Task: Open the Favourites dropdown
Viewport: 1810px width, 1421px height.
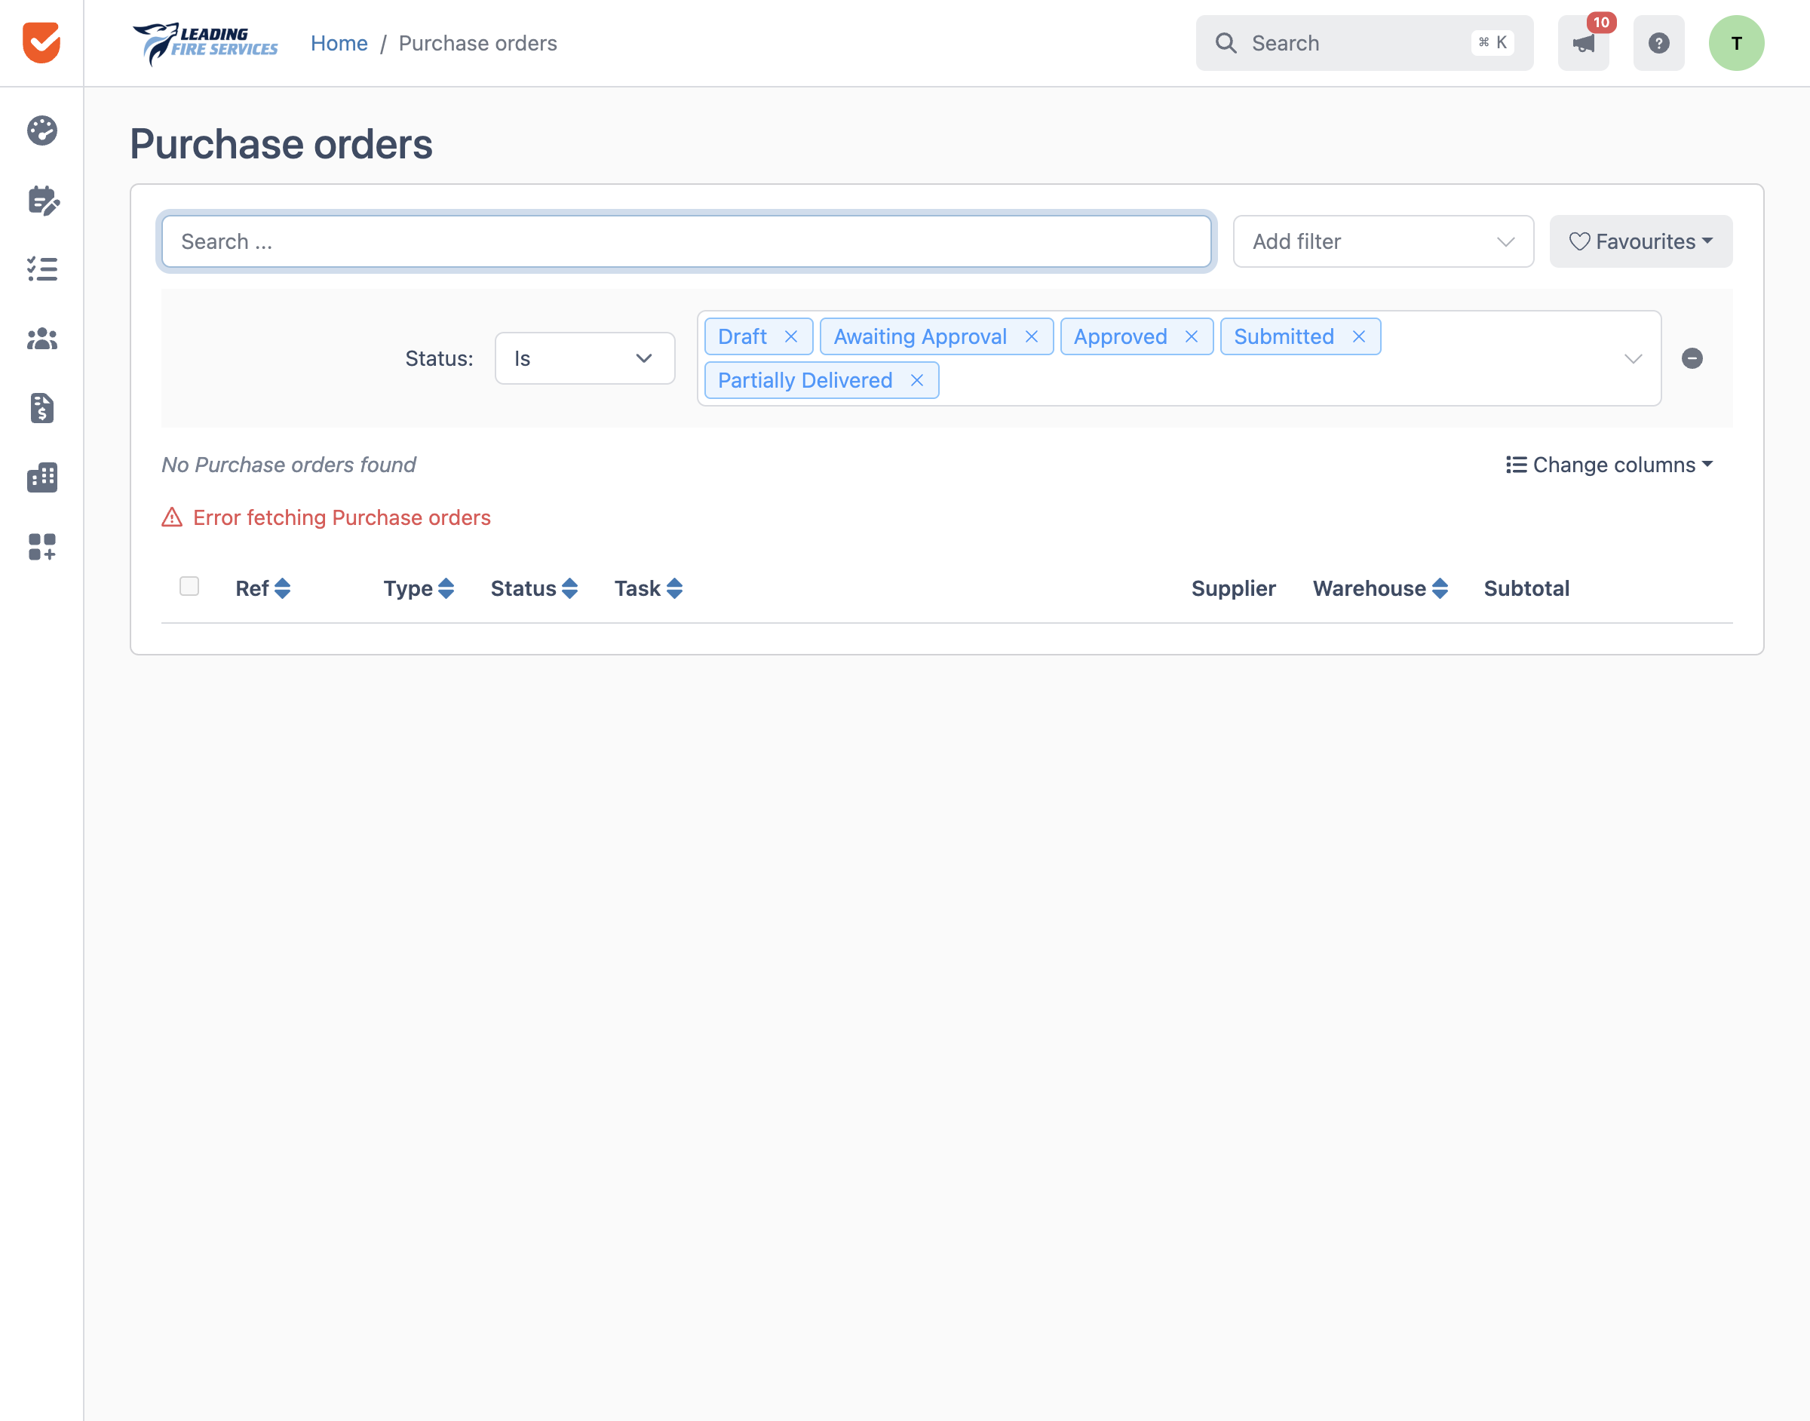Action: 1640,241
